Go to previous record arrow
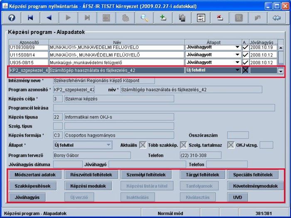291x218 pixels. (49, 18)
